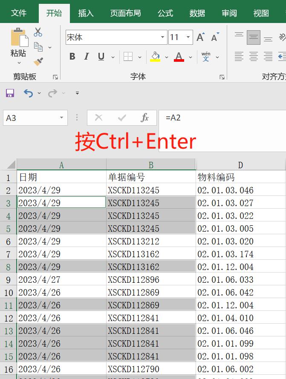Select row 9 header
Viewport: 286px width, 379px height.
tap(8, 279)
